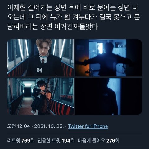
Task: Open the top-right silhouette door photo
Action: [x=108, y=58]
